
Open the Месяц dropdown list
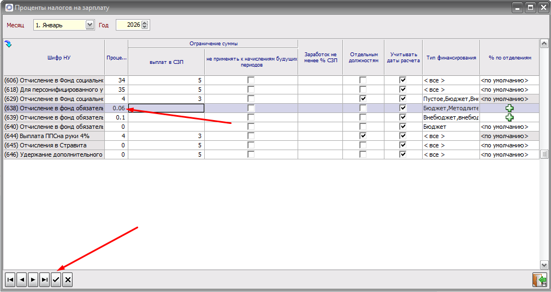point(90,25)
